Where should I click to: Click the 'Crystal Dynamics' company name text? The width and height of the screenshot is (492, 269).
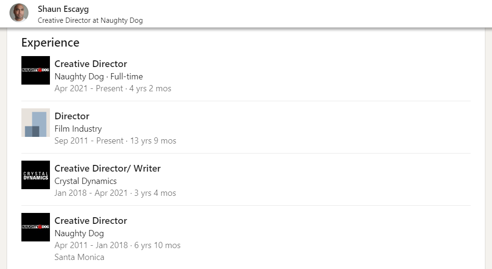pos(86,181)
